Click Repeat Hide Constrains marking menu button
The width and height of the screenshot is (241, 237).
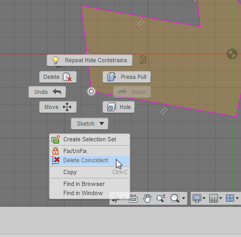click(x=90, y=60)
